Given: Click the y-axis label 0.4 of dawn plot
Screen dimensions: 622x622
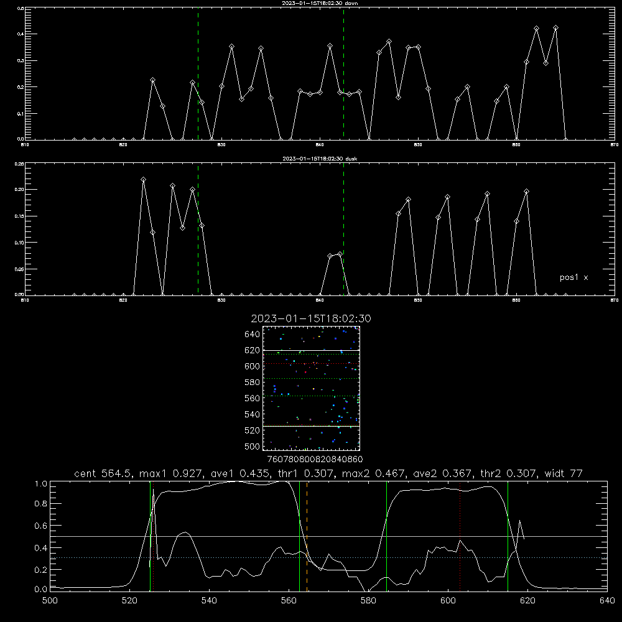Looking at the screenshot, I should 21,34.
